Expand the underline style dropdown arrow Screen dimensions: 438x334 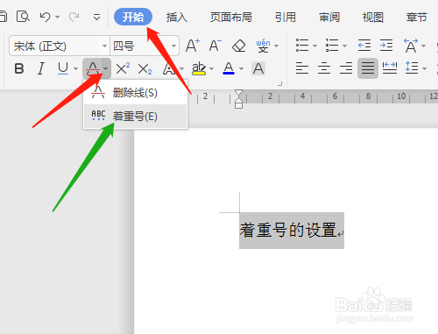pos(75,69)
